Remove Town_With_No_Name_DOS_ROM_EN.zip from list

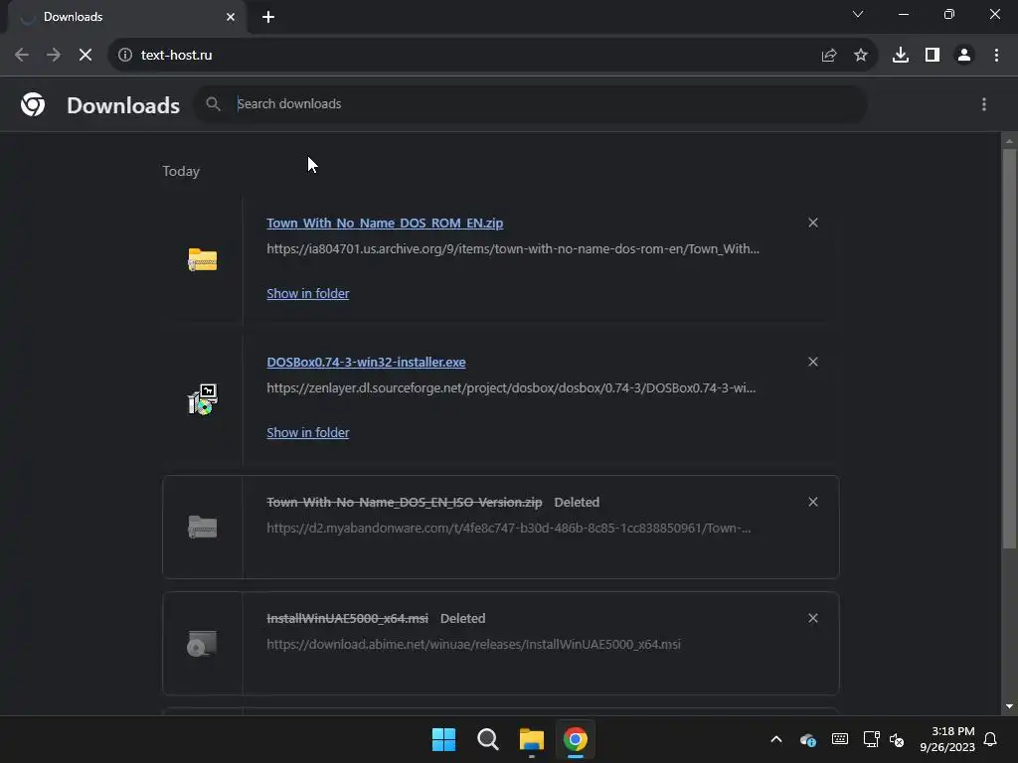point(813,223)
